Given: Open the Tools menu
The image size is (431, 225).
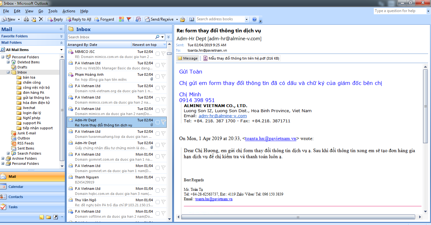Looking at the screenshot, I should 53,11.
